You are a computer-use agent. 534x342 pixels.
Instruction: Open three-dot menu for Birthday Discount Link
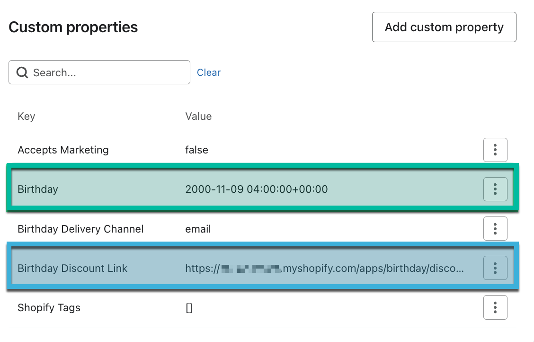click(495, 268)
